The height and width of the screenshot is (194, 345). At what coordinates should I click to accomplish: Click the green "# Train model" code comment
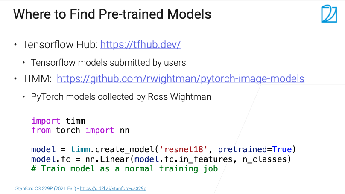click(x=124, y=169)
